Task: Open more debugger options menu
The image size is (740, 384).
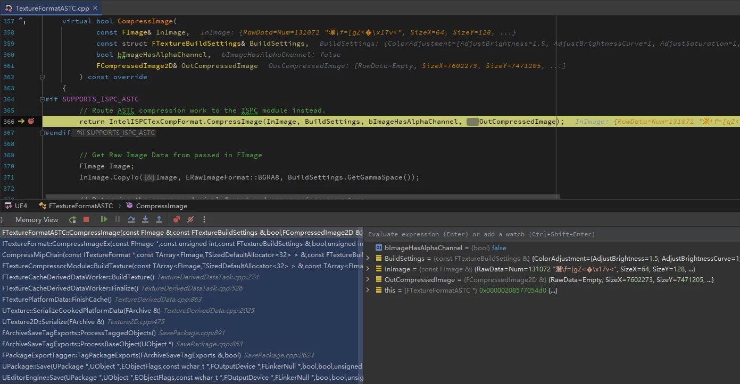Action: pyautogui.click(x=204, y=219)
